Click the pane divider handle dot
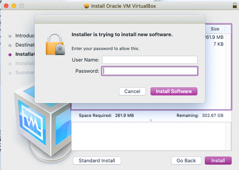Screen dimensions: 239x170 151,120
